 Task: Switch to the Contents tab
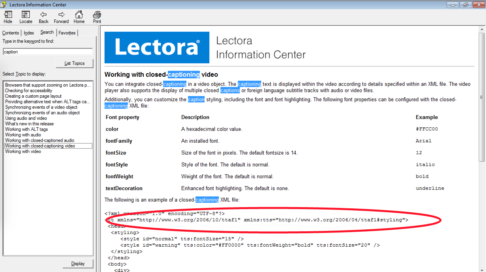(11, 33)
